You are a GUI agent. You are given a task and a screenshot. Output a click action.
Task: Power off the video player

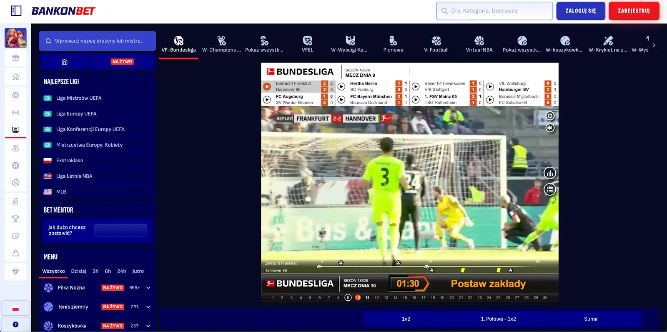click(550, 116)
